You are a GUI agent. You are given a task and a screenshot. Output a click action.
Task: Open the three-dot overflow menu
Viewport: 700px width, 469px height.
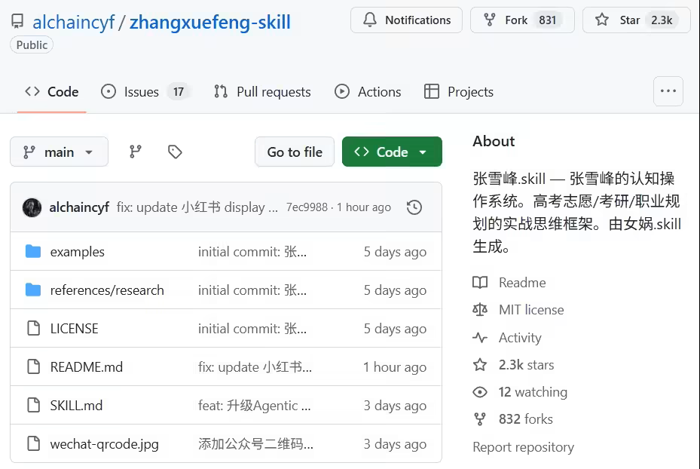coord(668,91)
